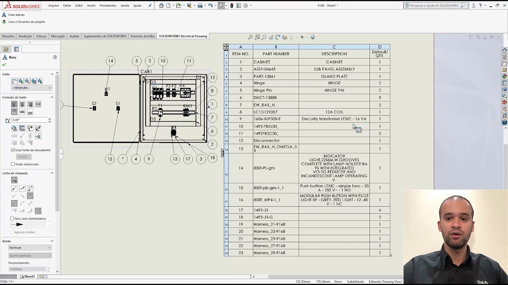Click column header PART NUMBER
This screenshot has height=285, width=508.
[x=276, y=54]
